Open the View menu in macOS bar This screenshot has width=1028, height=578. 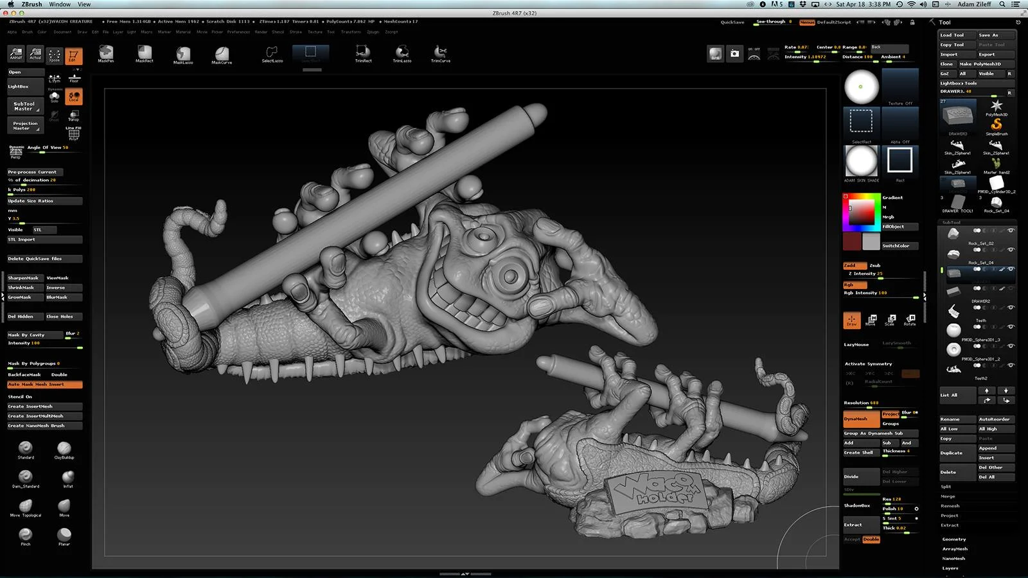[x=84, y=4]
